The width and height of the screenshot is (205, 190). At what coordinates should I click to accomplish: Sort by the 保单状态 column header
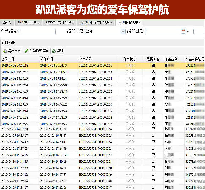click(x=130, y=59)
